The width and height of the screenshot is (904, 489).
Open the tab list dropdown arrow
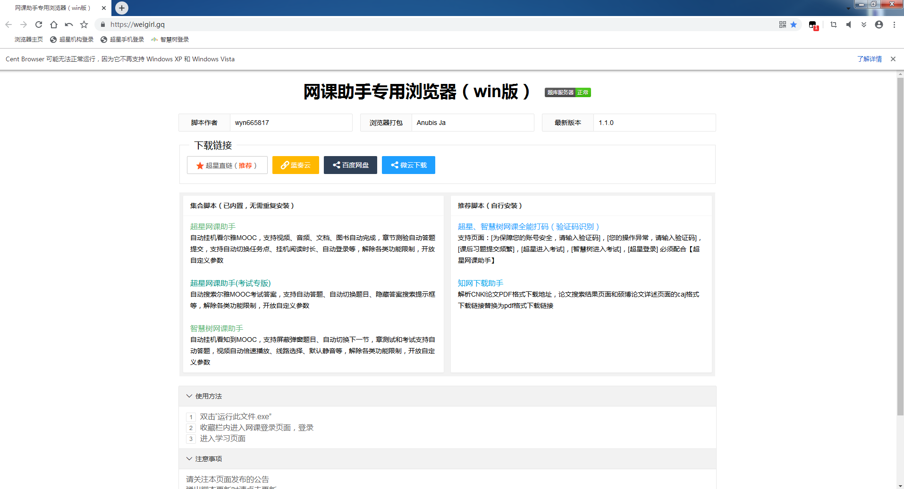[x=848, y=8]
